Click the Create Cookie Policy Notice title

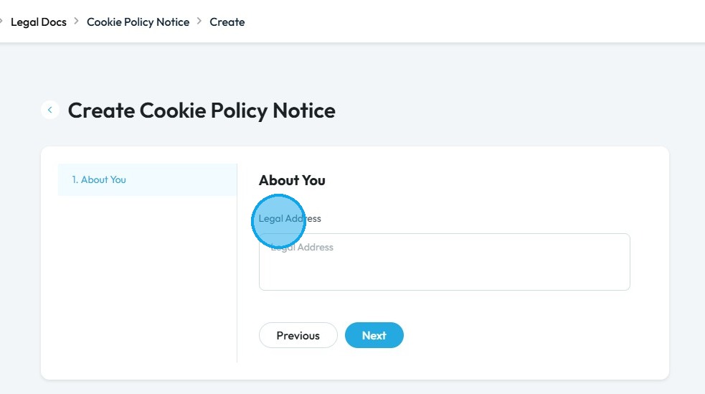(x=201, y=111)
